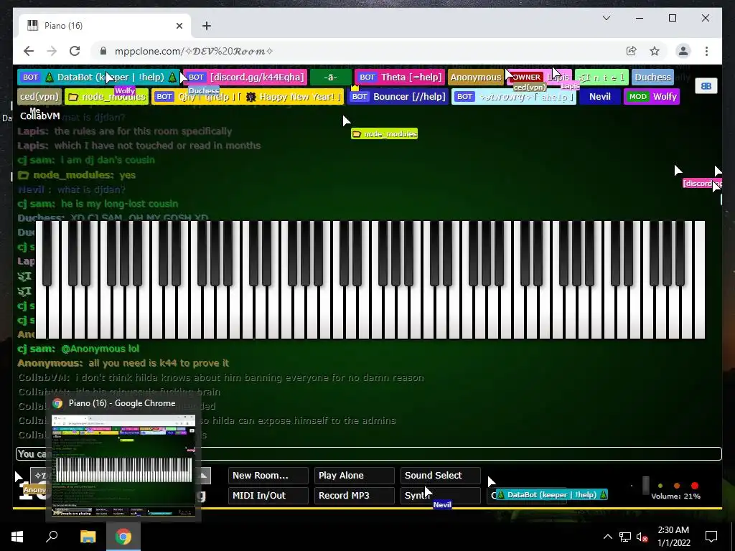This screenshot has height=551, width=735.
Task: Open a new tab with the plus button
Action: 207,26
